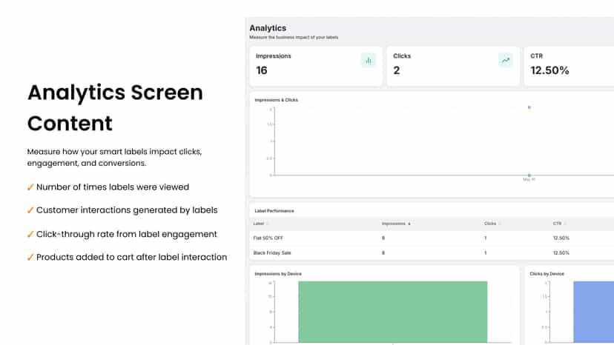Click the green Impressions by Device bar

coord(393,312)
